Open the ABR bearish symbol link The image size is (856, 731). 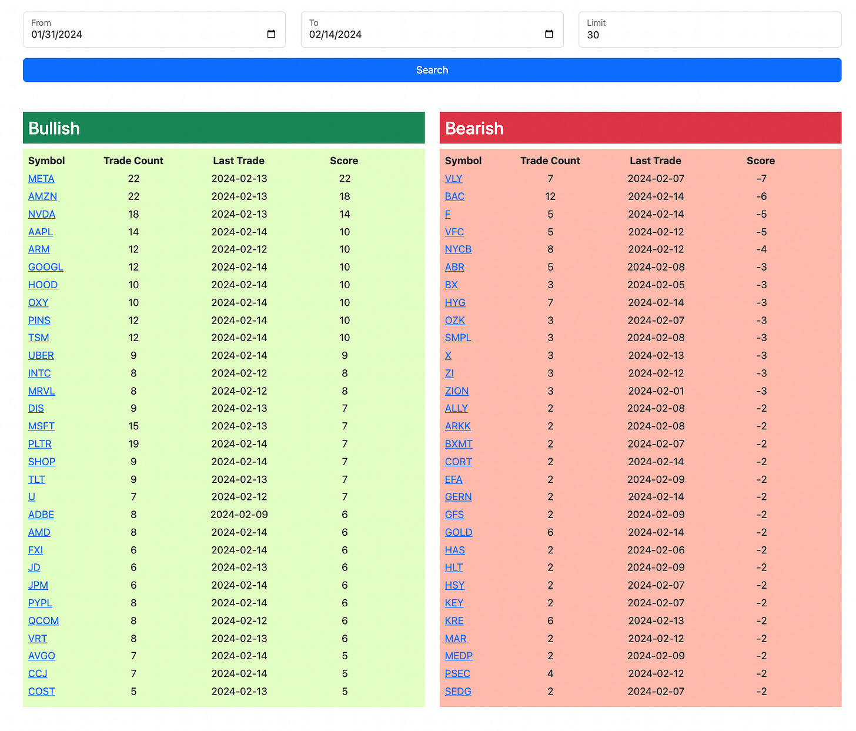click(x=454, y=267)
